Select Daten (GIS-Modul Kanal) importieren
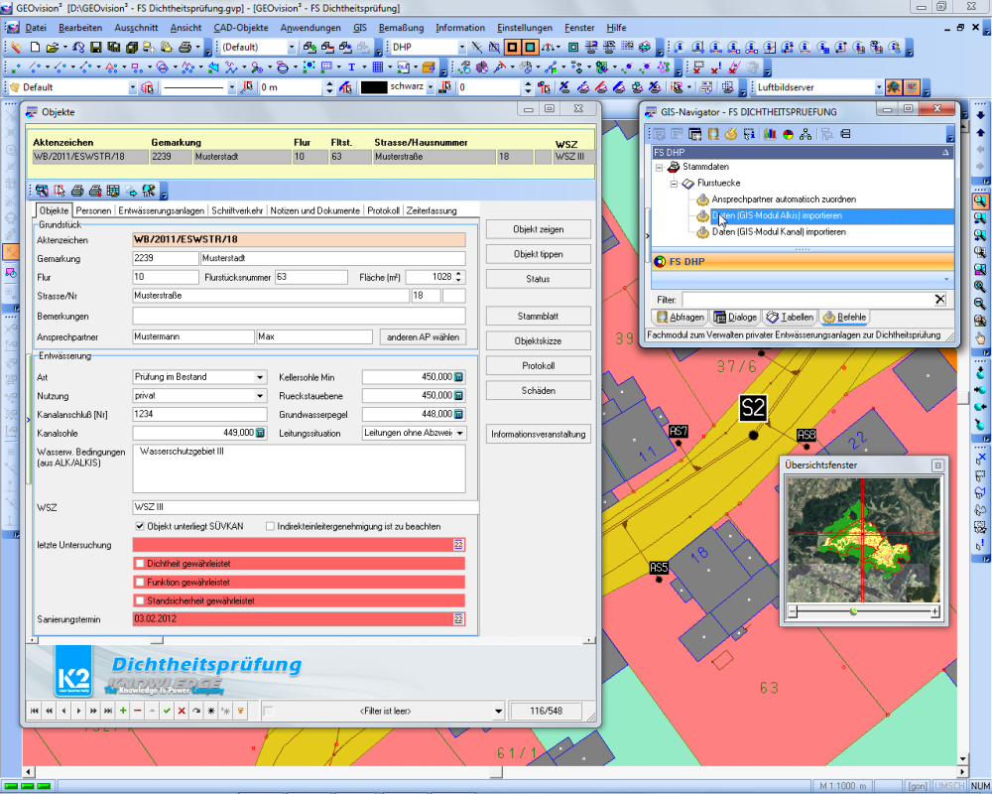 point(779,232)
